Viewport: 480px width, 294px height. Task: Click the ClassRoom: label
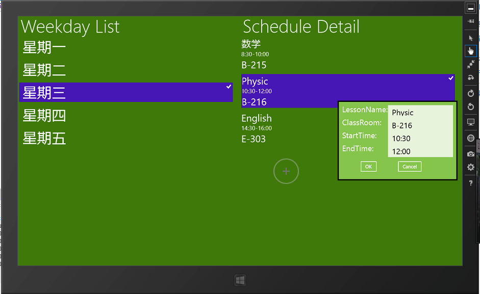click(362, 123)
